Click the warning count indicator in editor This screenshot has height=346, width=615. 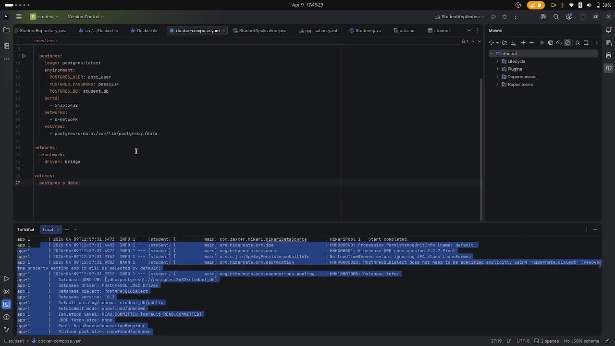tap(465, 41)
